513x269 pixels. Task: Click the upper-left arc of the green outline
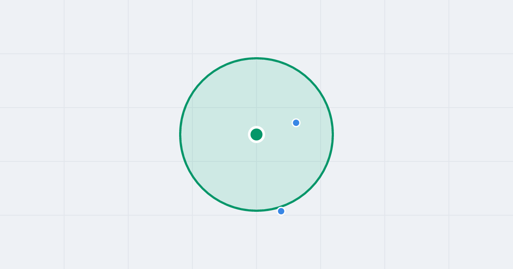202,80
